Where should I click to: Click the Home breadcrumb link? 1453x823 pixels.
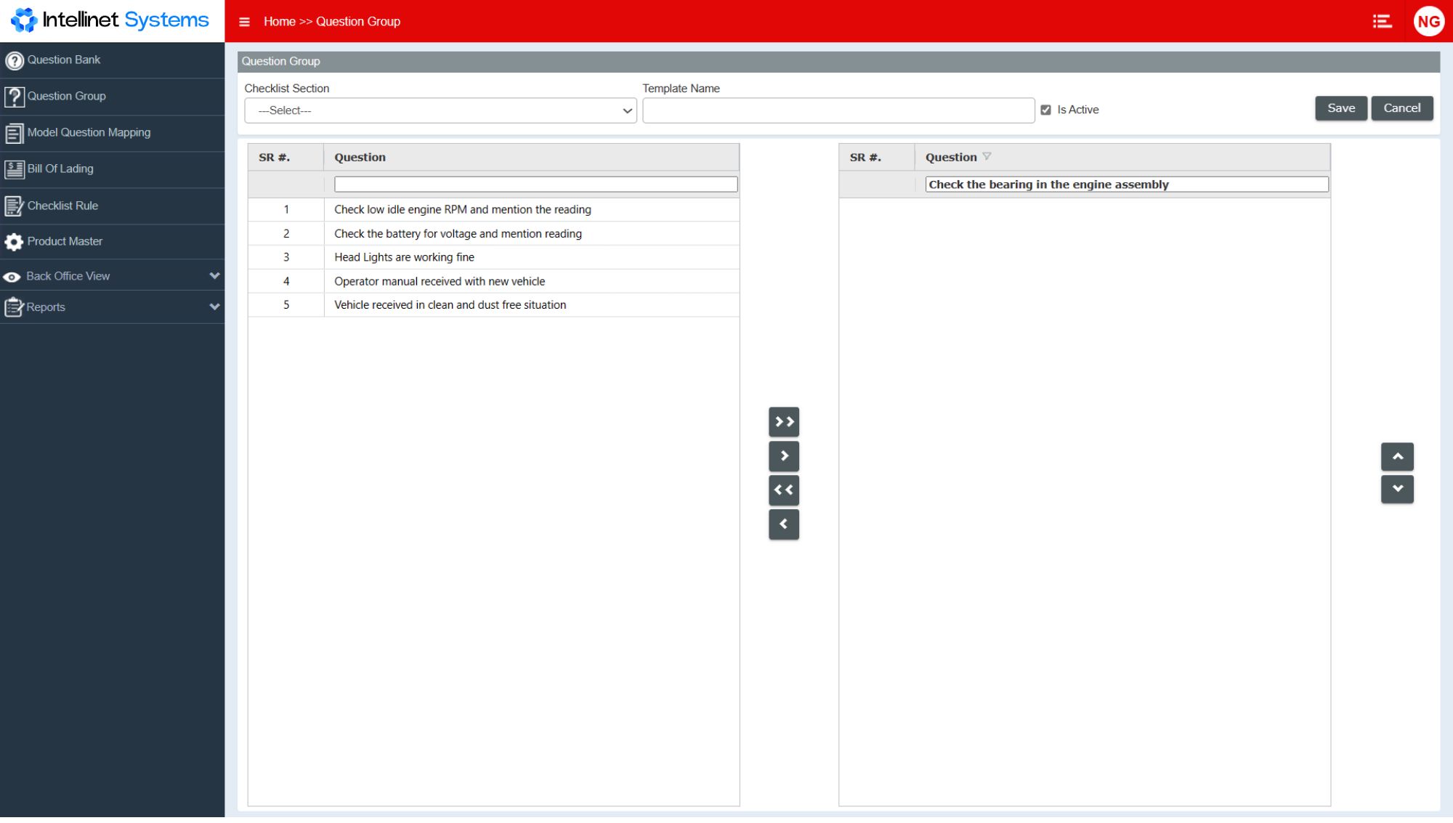point(279,22)
